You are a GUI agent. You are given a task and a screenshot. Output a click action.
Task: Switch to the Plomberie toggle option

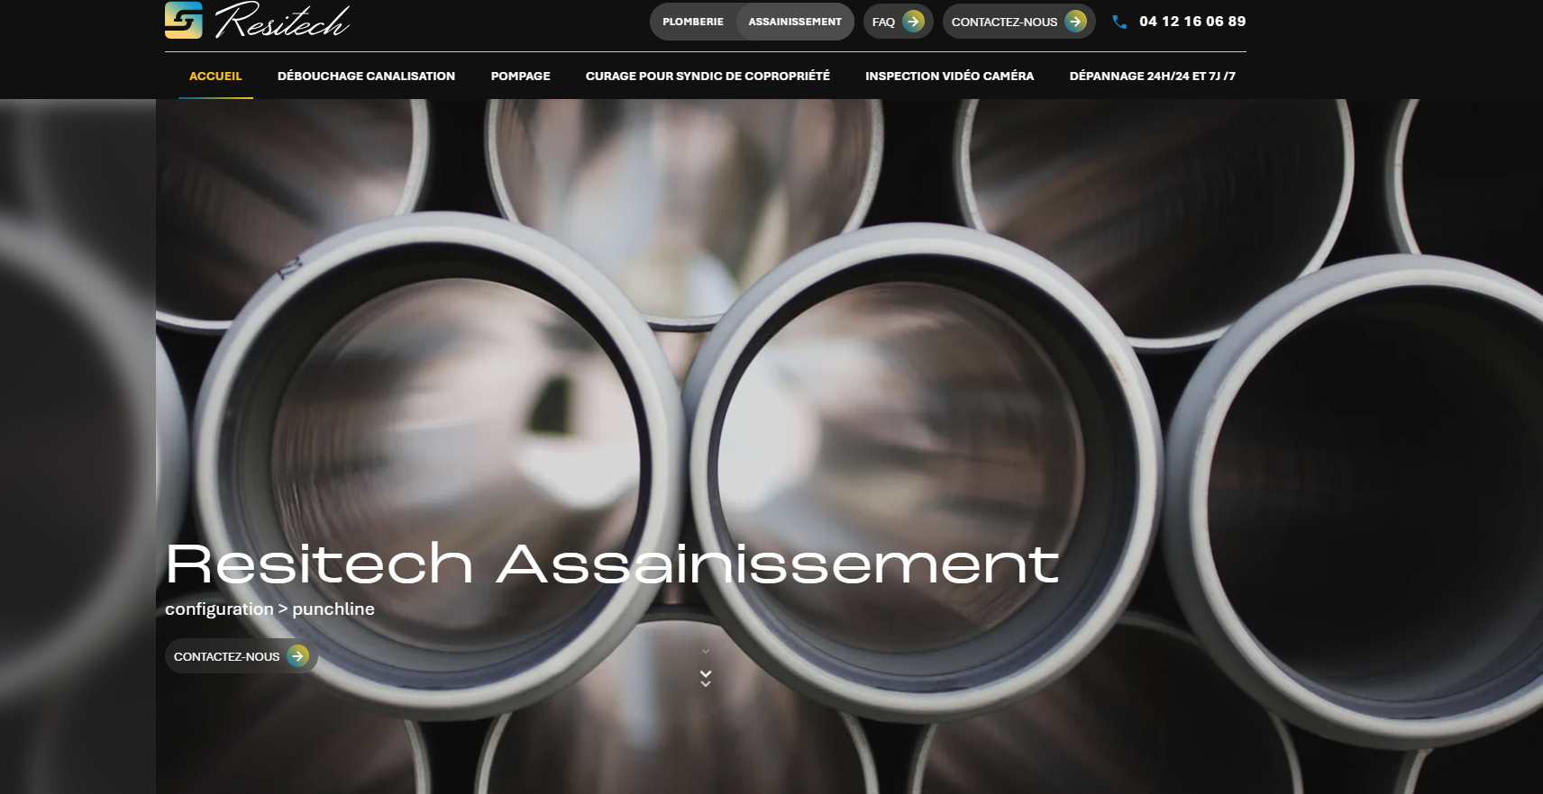coord(693,22)
